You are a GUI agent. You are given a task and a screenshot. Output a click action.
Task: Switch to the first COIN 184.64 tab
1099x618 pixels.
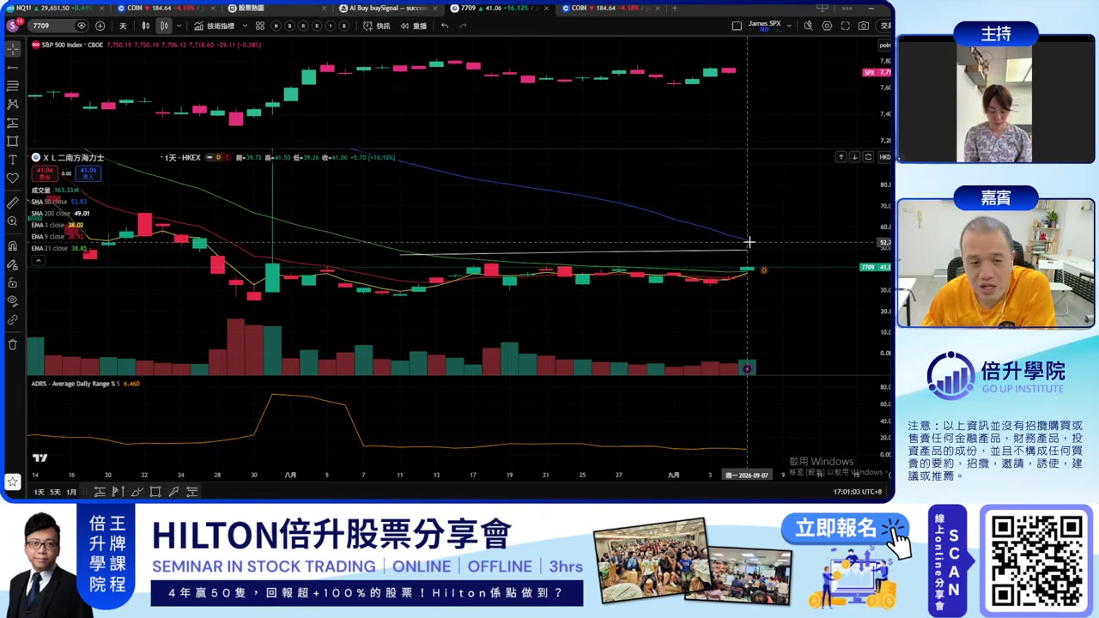coord(167,8)
